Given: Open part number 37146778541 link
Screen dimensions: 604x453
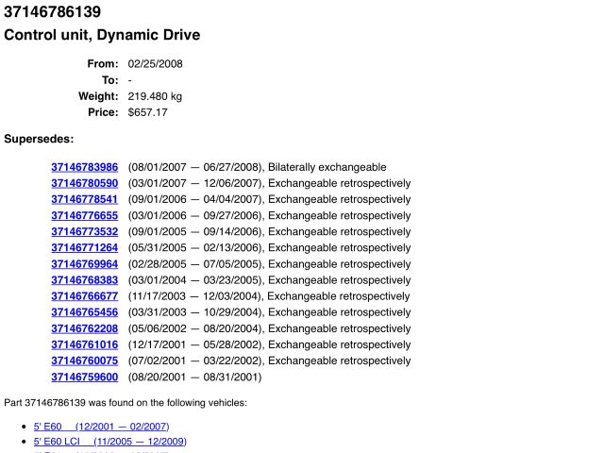Looking at the screenshot, I should (85, 199).
